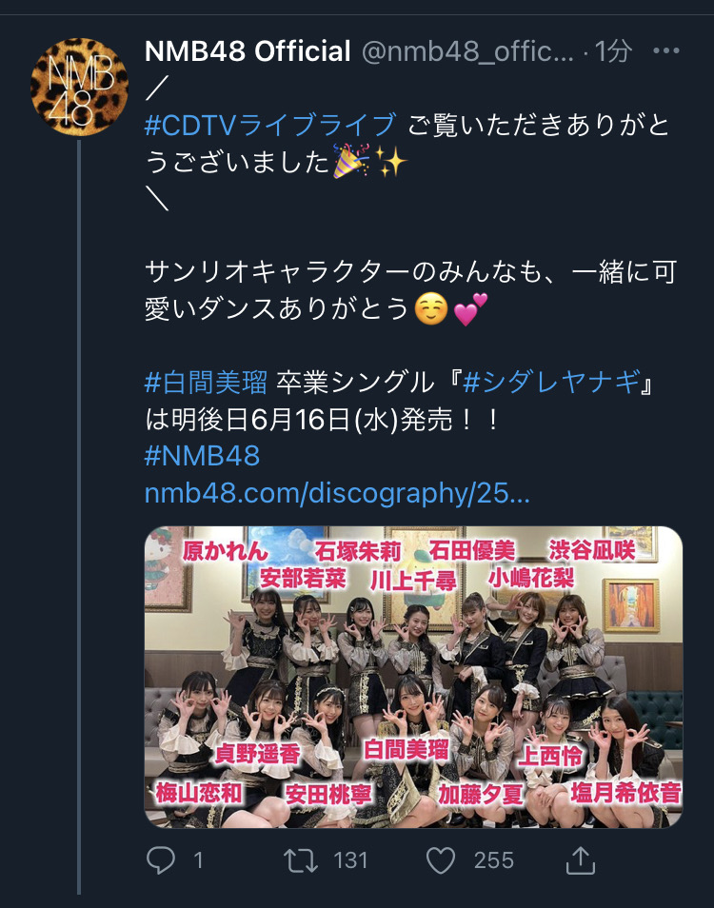This screenshot has height=908, width=714.
Task: Open the share upload arrow icon
Action: [580, 860]
